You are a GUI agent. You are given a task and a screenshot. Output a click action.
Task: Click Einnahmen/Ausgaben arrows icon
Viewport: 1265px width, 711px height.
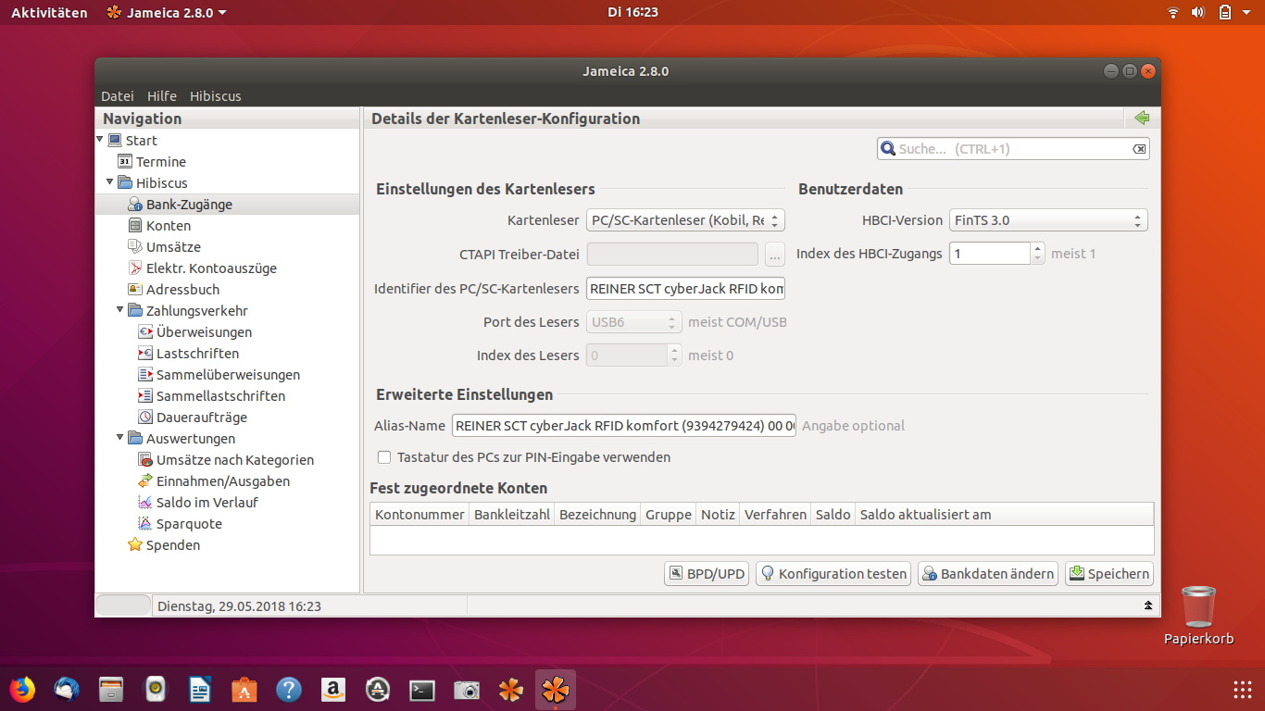pyautogui.click(x=145, y=481)
